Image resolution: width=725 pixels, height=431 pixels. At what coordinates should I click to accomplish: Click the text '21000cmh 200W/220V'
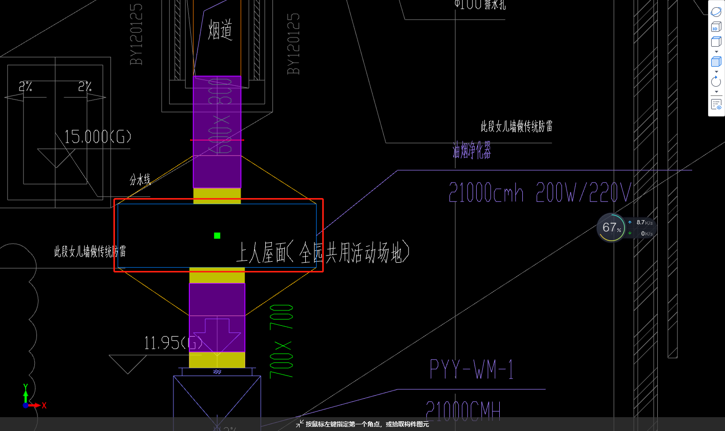click(539, 193)
